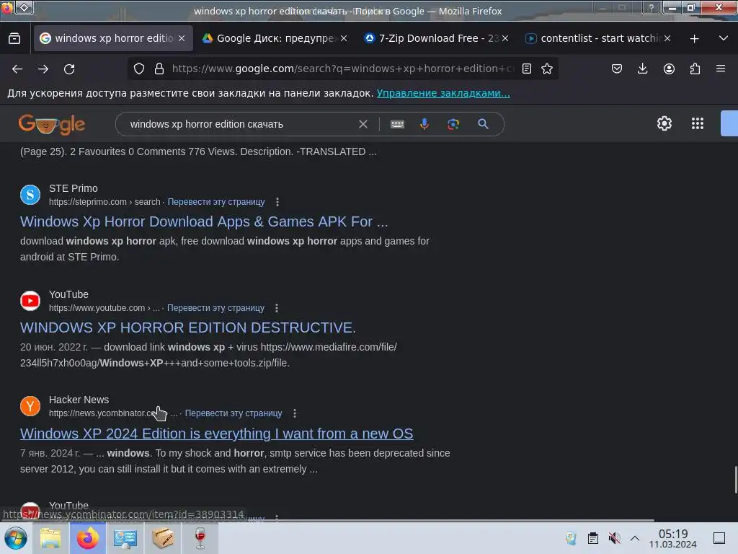This screenshot has width=738, height=554.
Task: Open the window menu icon in title bar
Action: pos(25,7)
